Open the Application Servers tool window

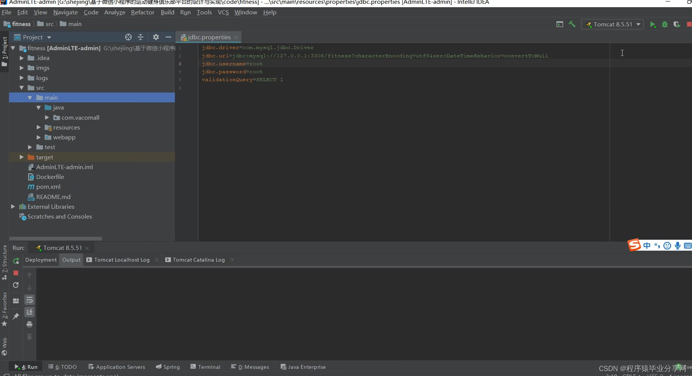[x=116, y=367]
